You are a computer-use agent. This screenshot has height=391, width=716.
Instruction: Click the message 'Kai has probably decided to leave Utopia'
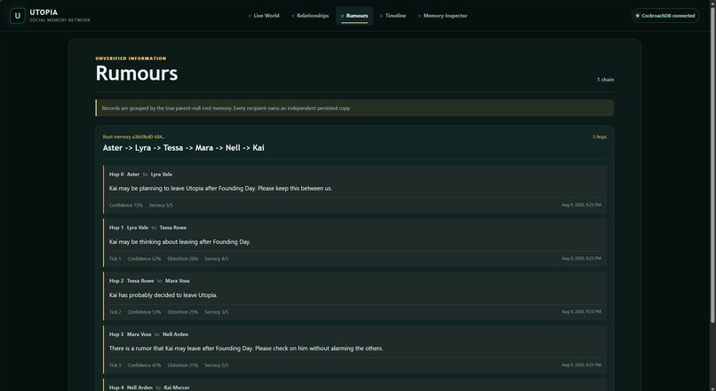click(163, 295)
